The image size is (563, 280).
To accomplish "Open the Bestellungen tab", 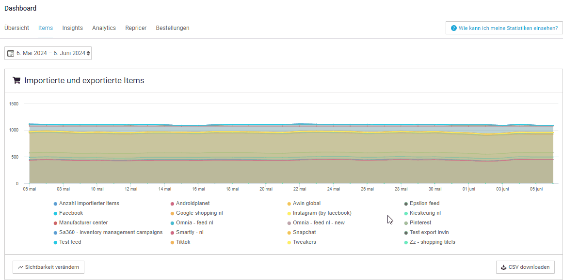I will [172, 28].
